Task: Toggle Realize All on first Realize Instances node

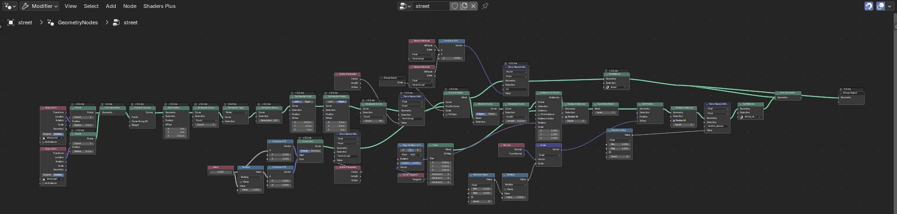Action: coord(566,117)
